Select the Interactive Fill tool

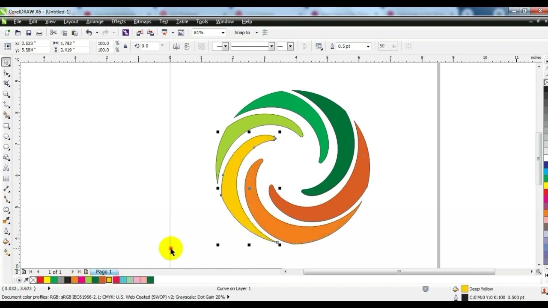pyautogui.click(x=6, y=252)
